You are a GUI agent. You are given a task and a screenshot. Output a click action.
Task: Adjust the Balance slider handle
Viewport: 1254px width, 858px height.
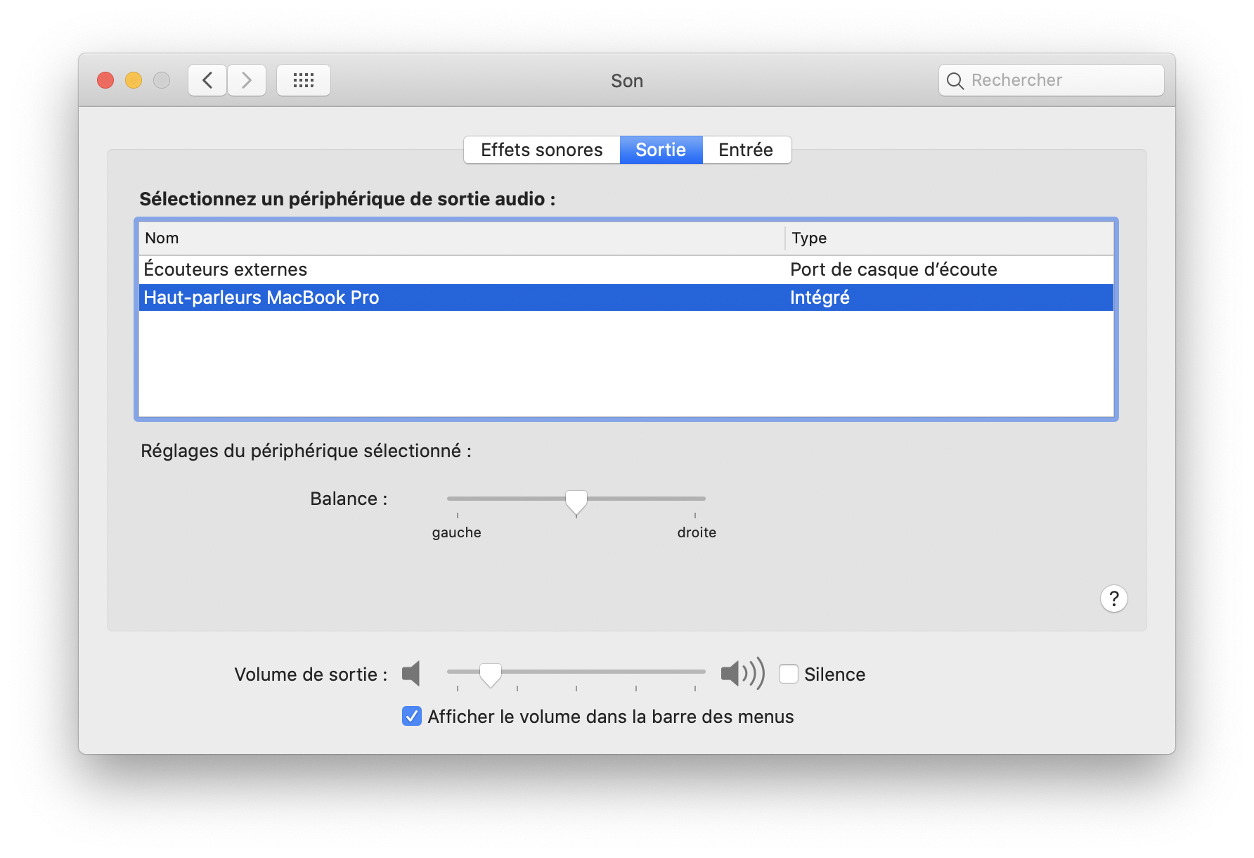tap(576, 503)
